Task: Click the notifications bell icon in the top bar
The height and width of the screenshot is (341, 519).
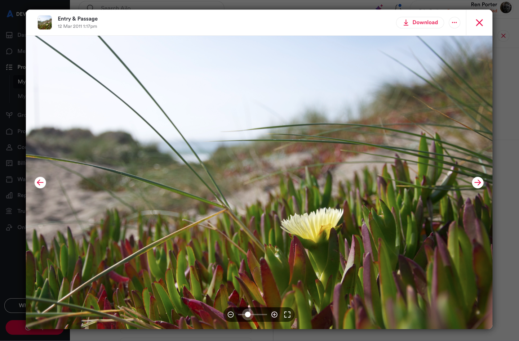Action: pos(398,7)
